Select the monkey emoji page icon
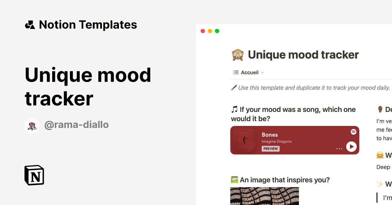Screen dimensions: 392x205 pyautogui.click(x=237, y=55)
